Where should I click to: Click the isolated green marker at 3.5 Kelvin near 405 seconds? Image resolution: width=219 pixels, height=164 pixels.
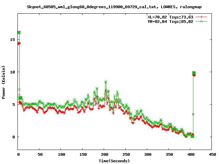[x=193, y=114]
